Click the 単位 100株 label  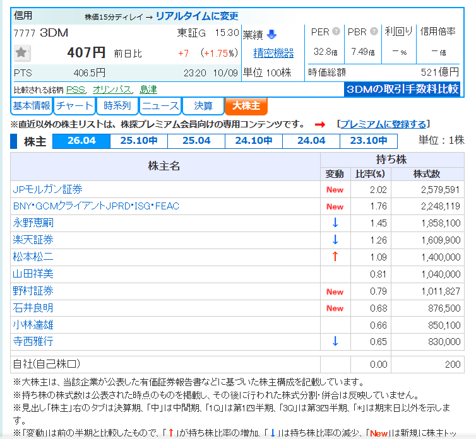click(267, 73)
